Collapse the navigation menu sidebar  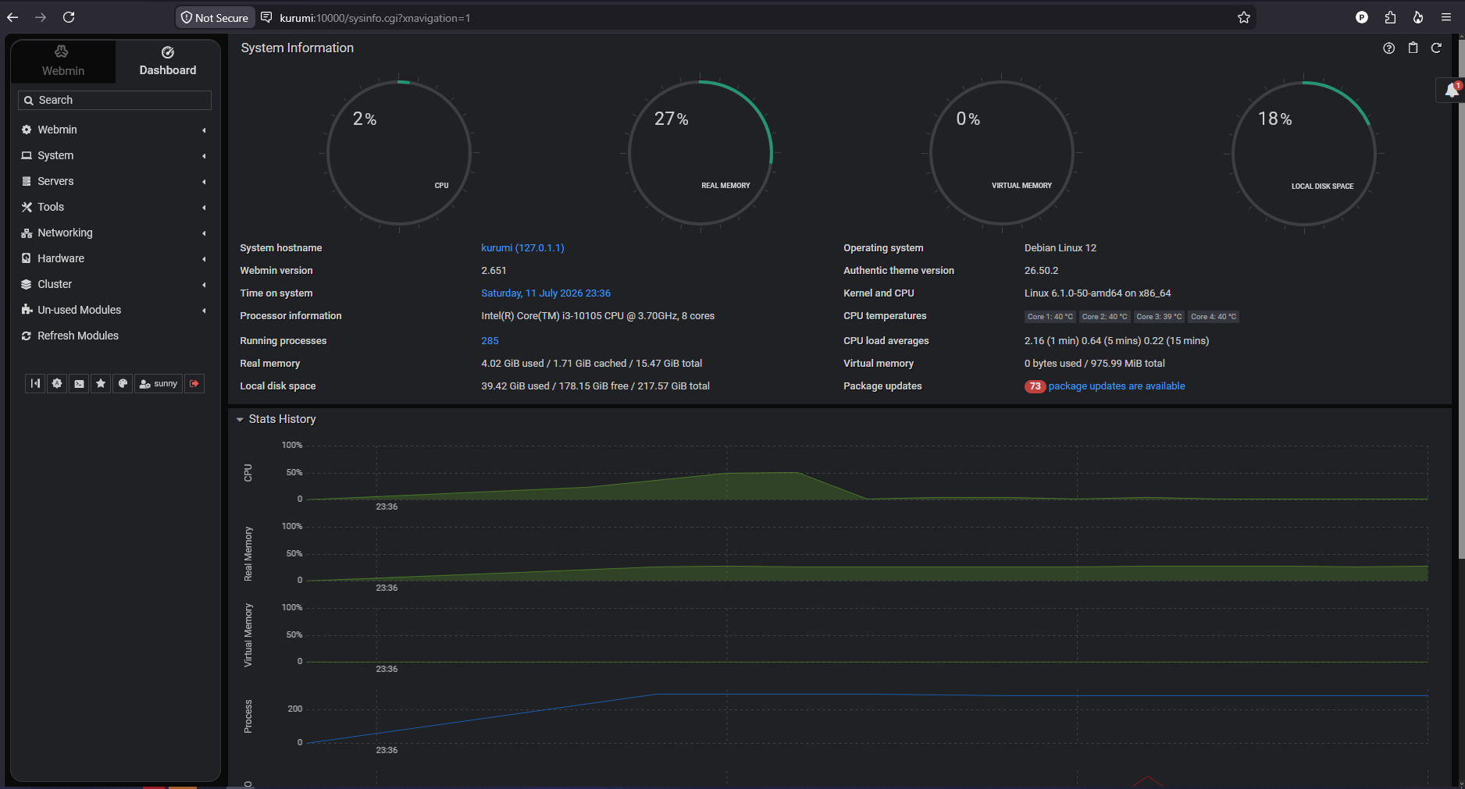[x=35, y=383]
